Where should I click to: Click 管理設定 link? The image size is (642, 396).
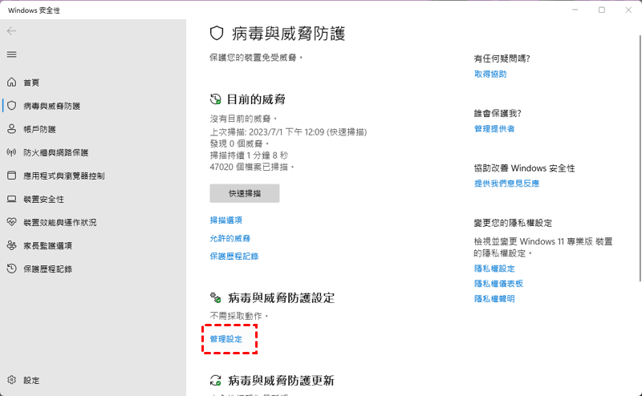tap(226, 339)
